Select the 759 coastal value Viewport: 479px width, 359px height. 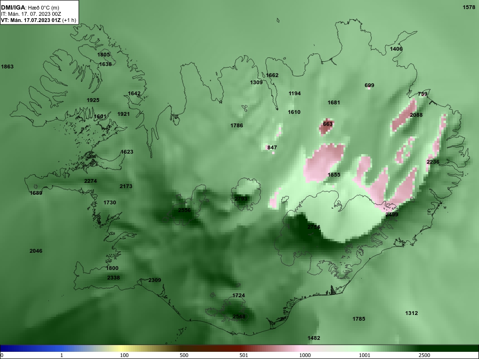pyautogui.click(x=422, y=94)
